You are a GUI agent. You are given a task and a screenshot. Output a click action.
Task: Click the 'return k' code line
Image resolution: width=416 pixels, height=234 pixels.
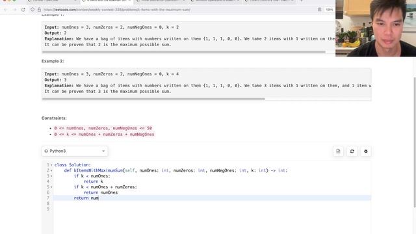coord(94,181)
